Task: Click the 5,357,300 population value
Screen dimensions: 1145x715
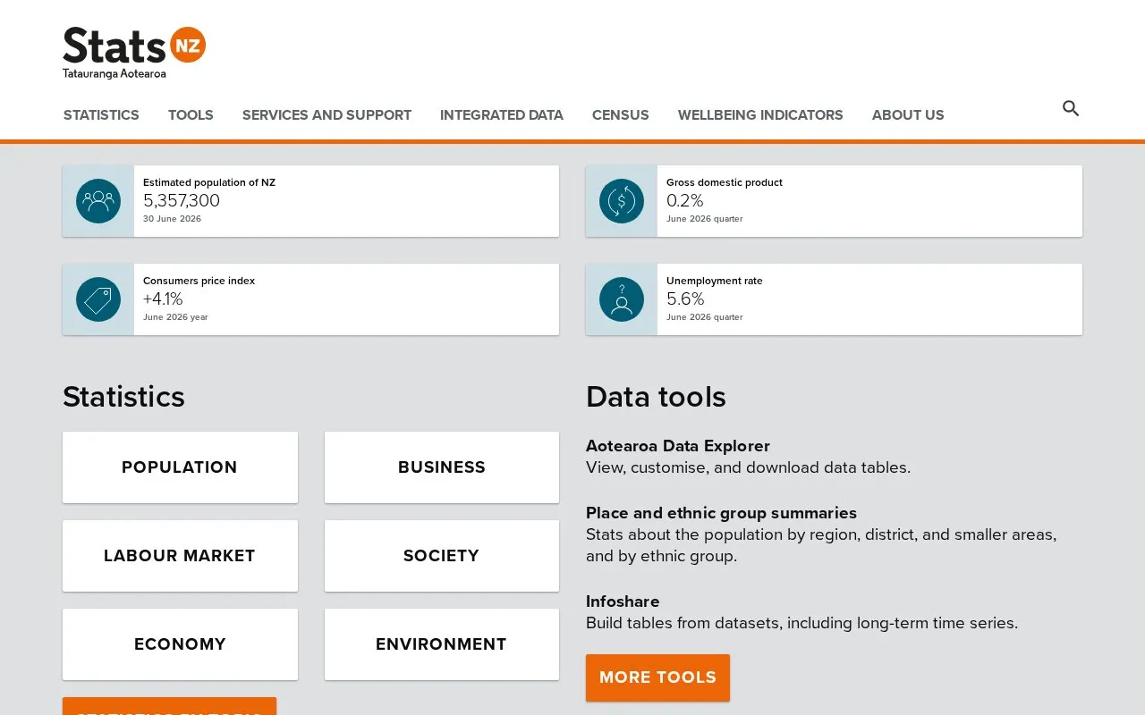Action: click(x=182, y=201)
